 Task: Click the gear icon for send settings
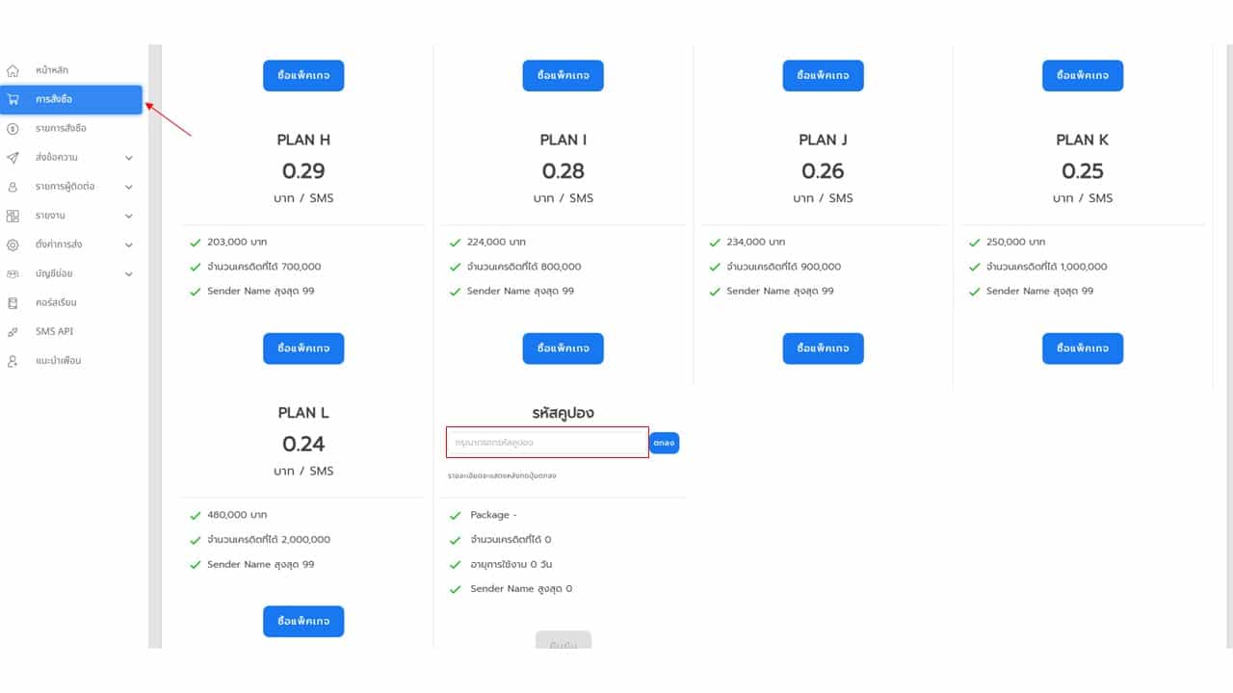click(x=13, y=244)
